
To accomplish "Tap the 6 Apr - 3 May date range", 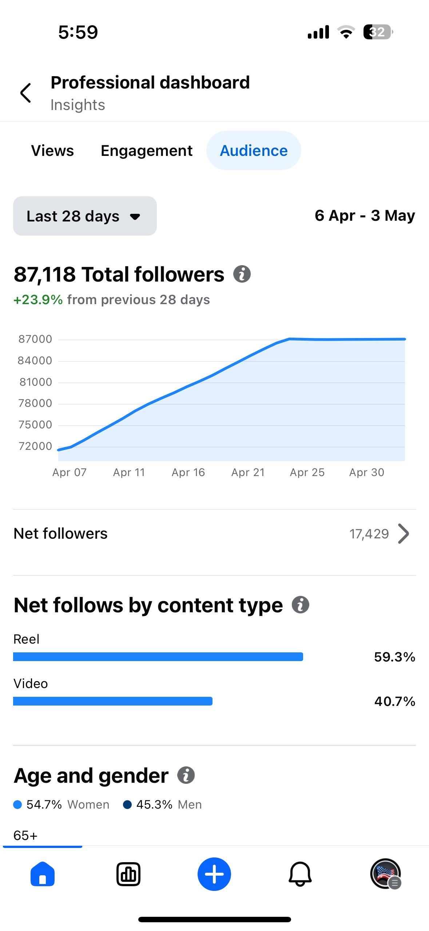I will pyautogui.click(x=365, y=216).
